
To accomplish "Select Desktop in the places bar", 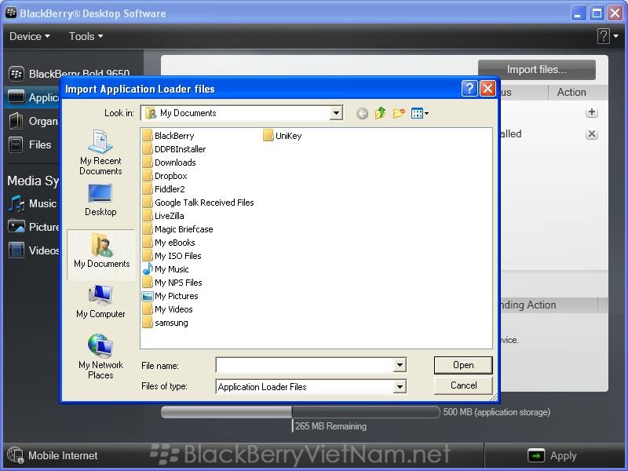I will [x=100, y=200].
